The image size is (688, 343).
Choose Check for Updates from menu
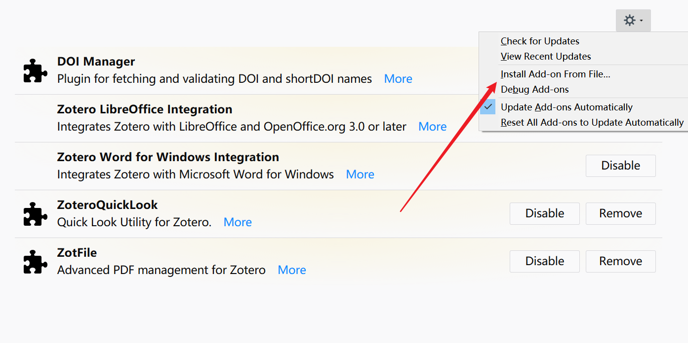(x=539, y=41)
